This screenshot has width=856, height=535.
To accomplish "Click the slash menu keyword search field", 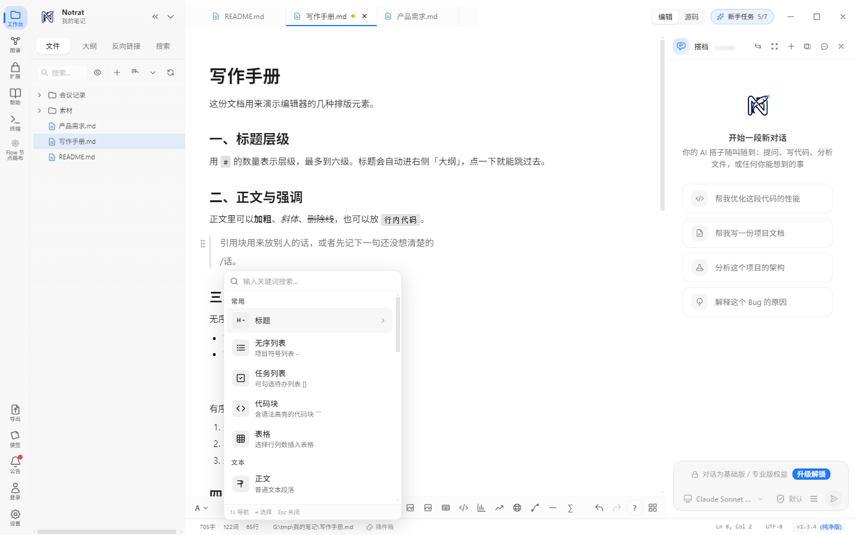I will 313,281.
